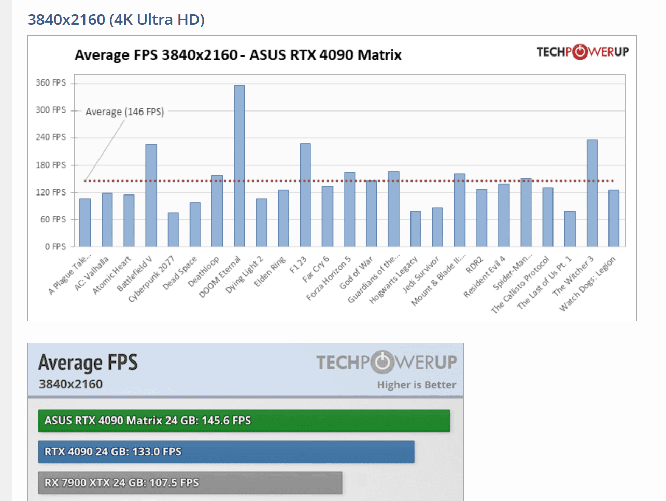This screenshot has width=666, height=501.
Task: Click the "Atomic Heart" game label
Action: coord(111,275)
